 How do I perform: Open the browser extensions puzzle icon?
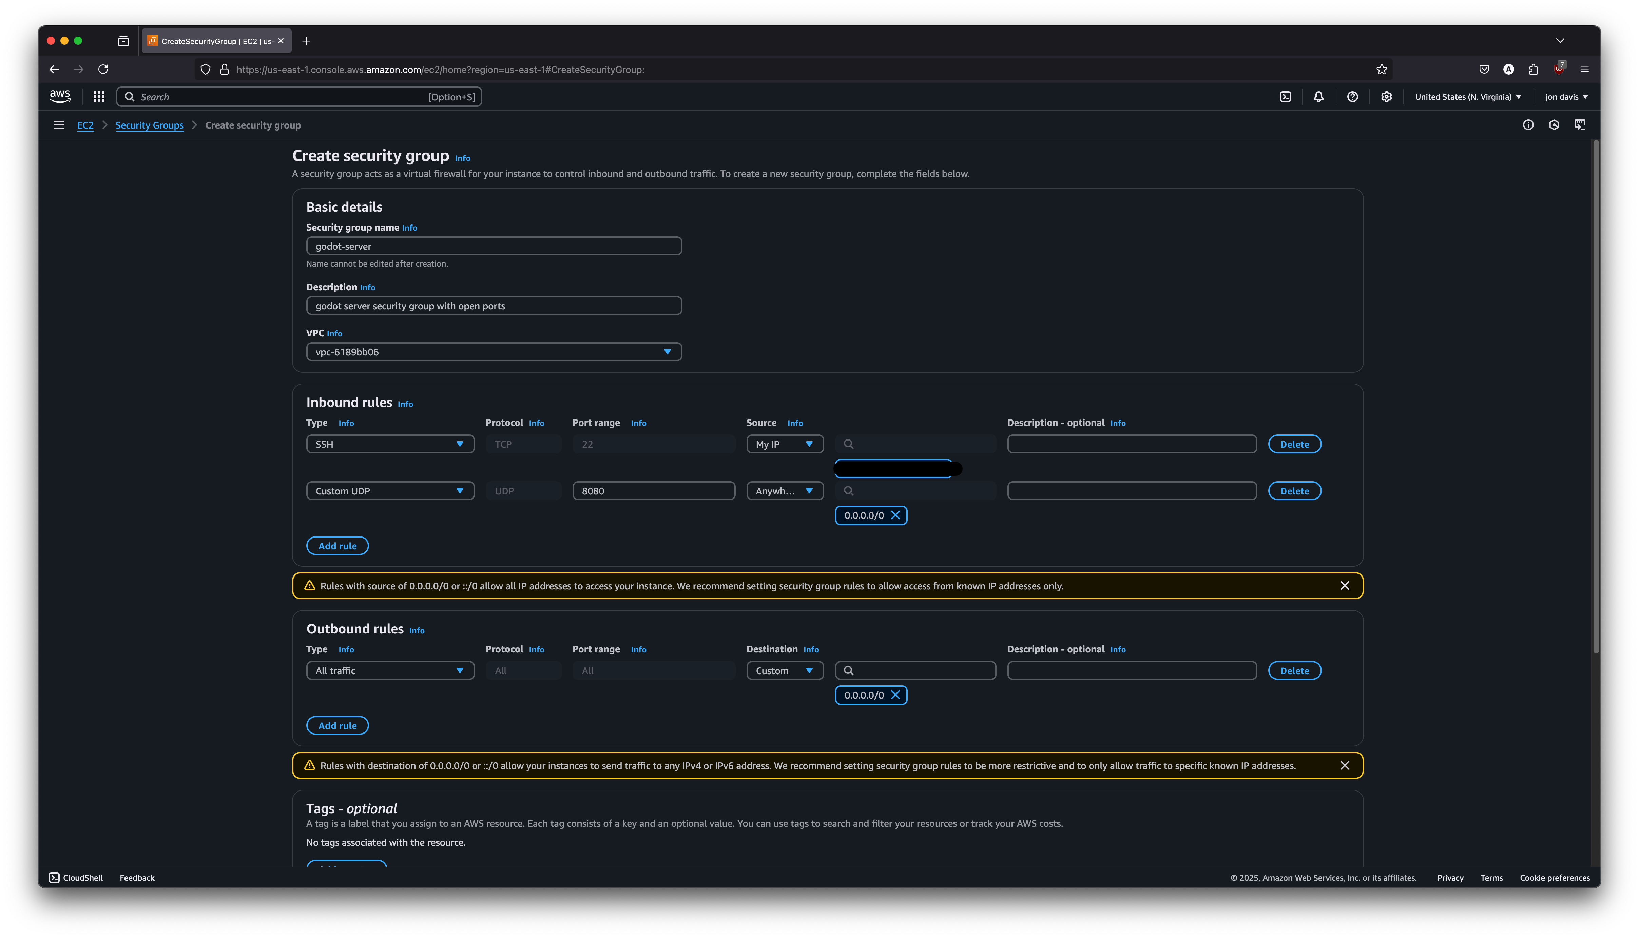tap(1534, 69)
